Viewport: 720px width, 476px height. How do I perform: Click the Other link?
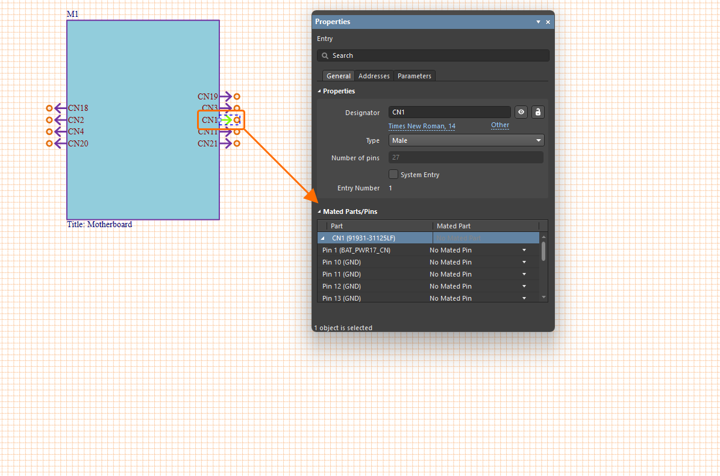tap(500, 125)
